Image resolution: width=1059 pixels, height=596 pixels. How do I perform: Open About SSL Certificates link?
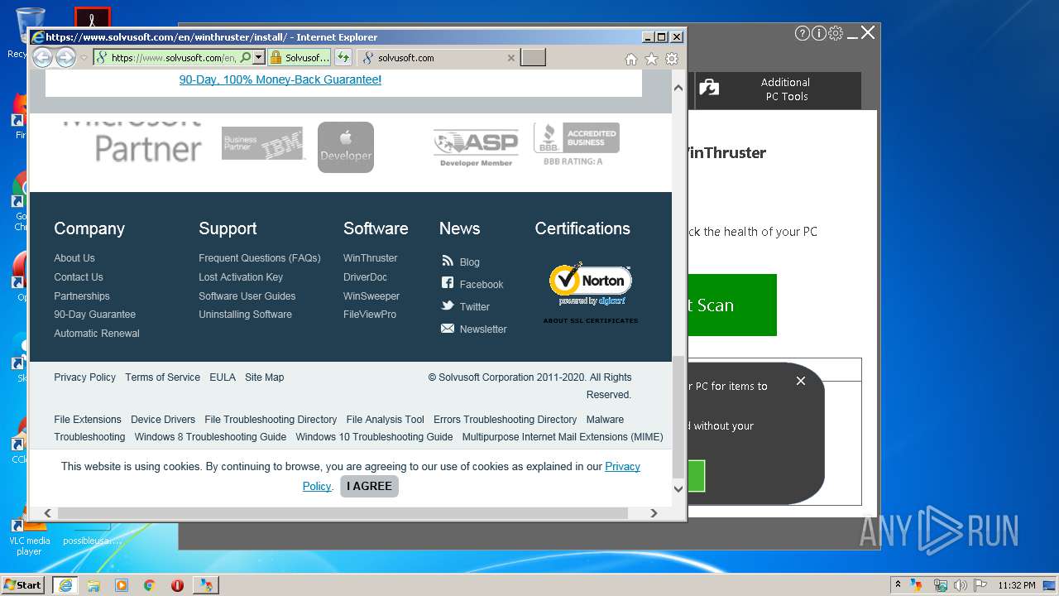click(x=590, y=320)
